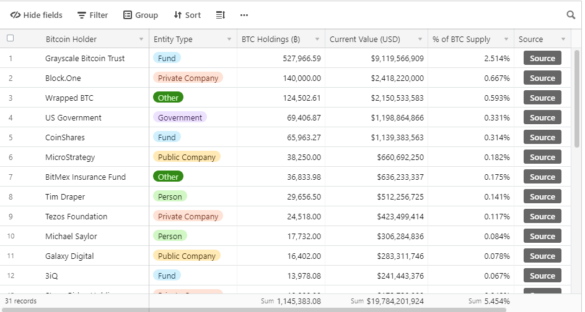Open Source for Block.One
Viewport: 585px width, 312px height.
[x=542, y=78]
